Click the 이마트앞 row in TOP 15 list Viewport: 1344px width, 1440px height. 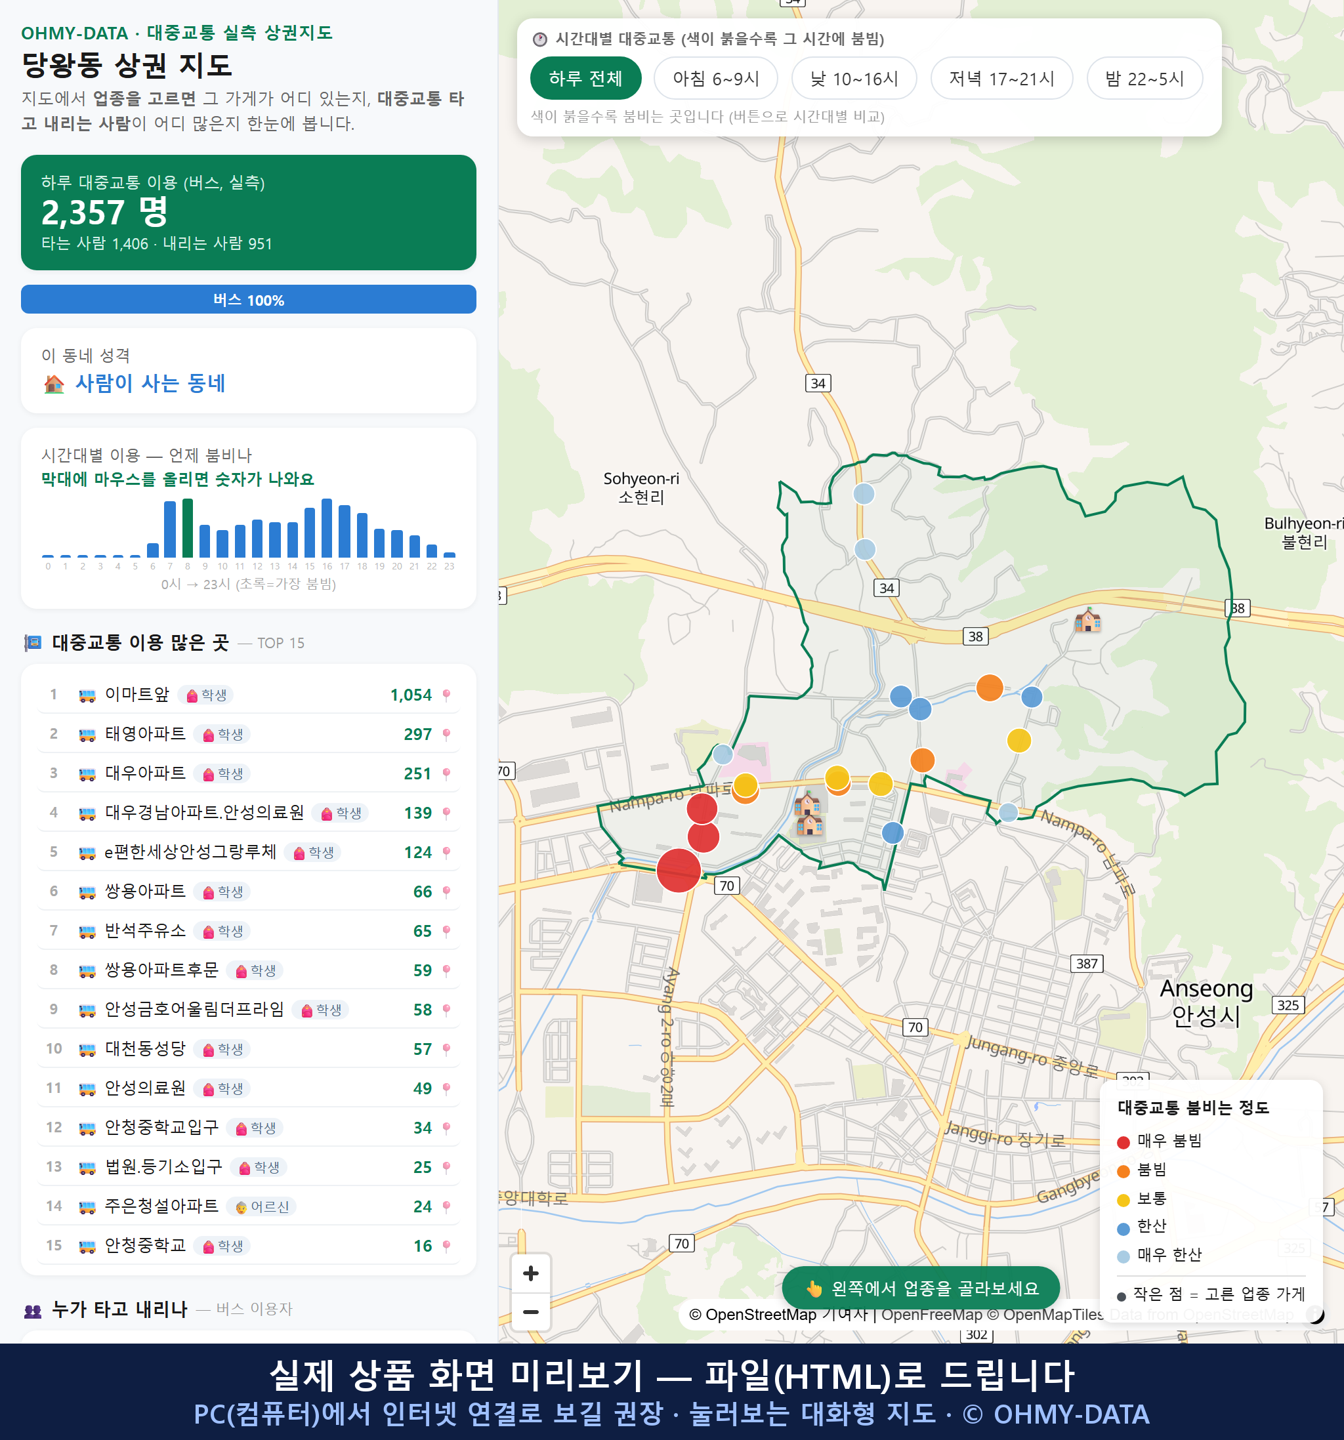(249, 695)
